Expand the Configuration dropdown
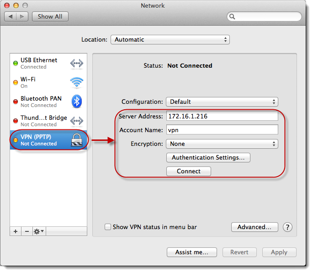313x273 pixels. [222, 102]
